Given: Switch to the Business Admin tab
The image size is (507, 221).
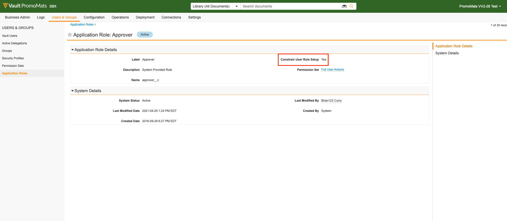Looking at the screenshot, I should pyautogui.click(x=17, y=17).
